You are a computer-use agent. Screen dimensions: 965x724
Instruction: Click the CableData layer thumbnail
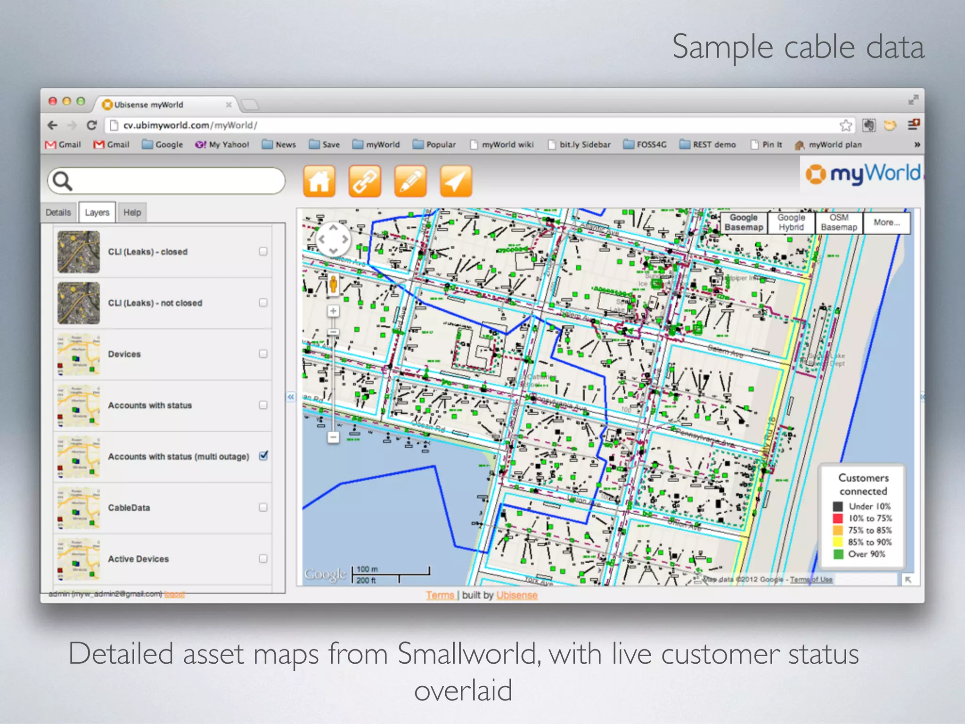click(79, 508)
